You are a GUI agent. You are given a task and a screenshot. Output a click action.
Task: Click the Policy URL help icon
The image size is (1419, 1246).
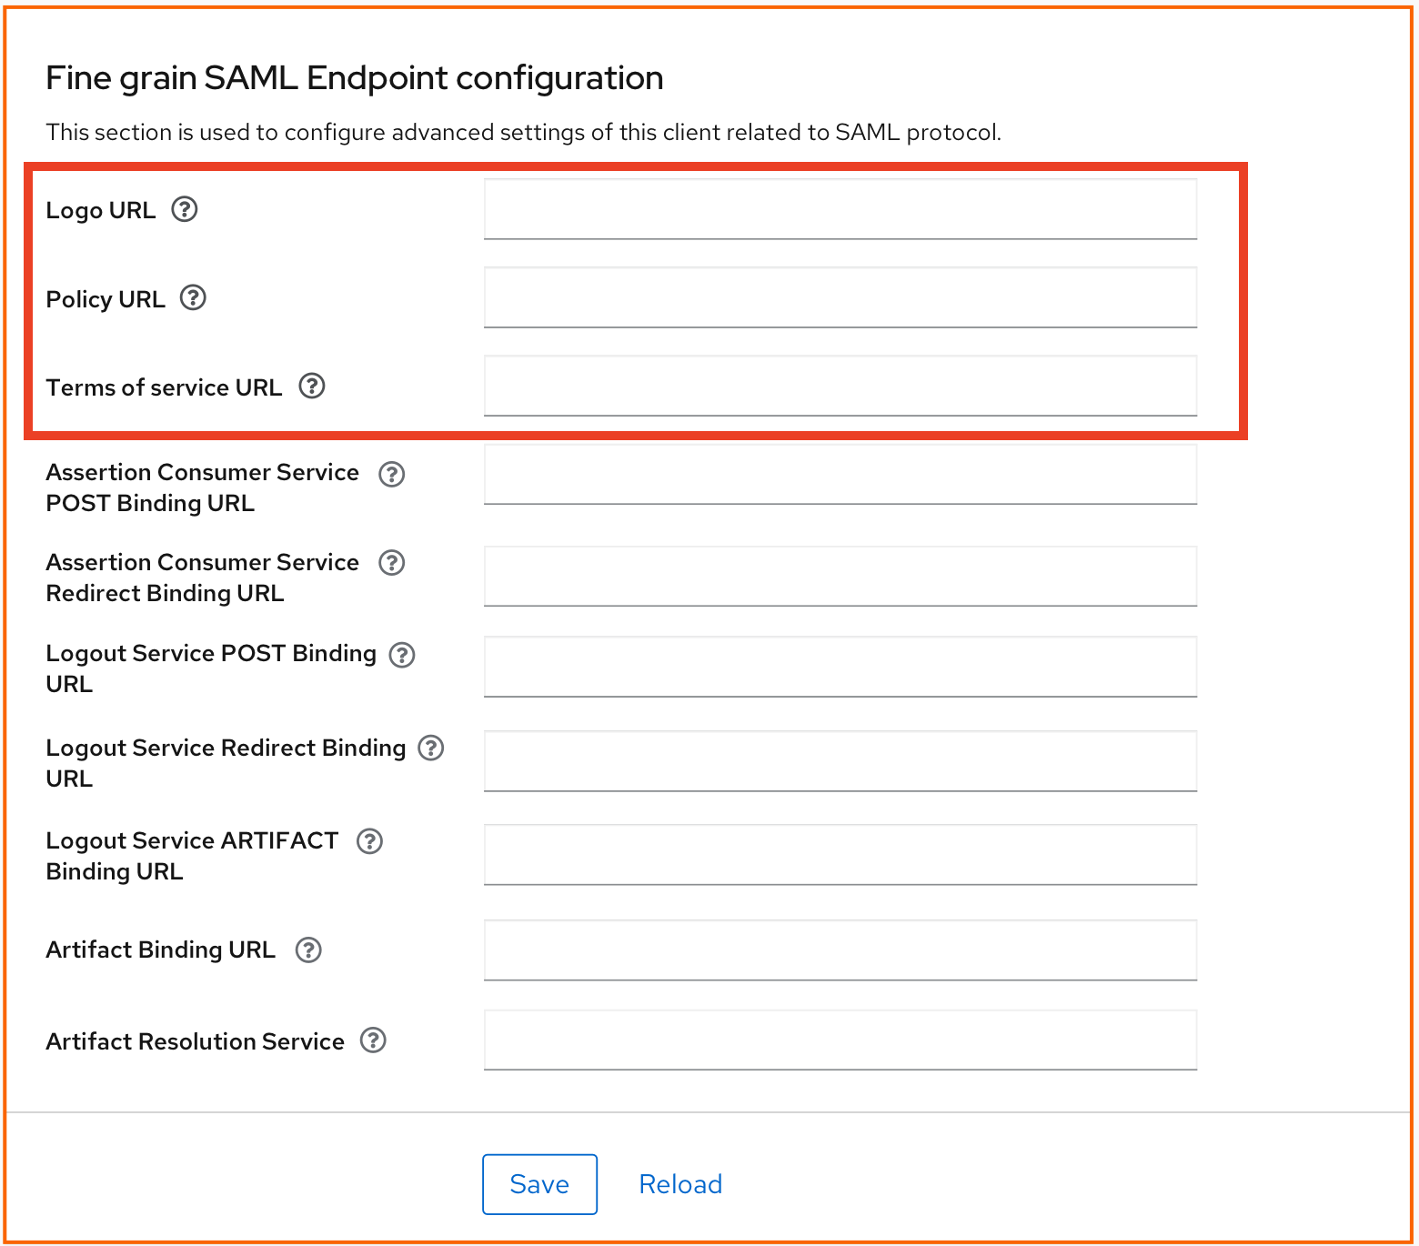pos(194,297)
